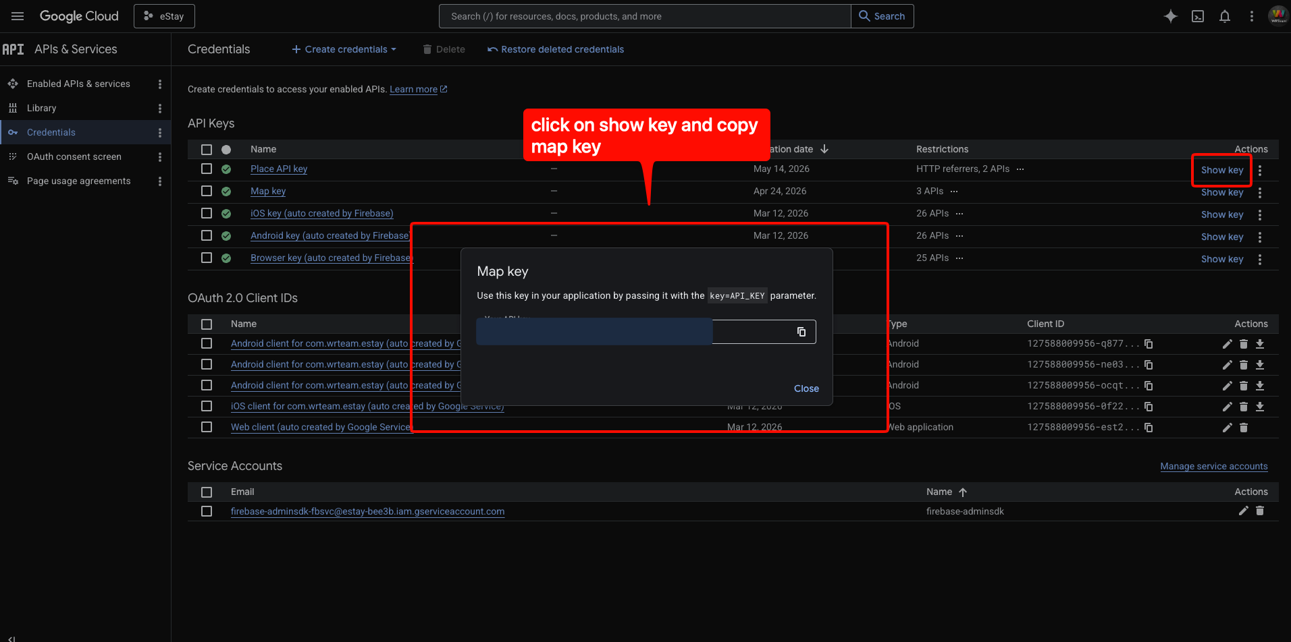Open Library item options kebab
Image resolution: width=1291 pixels, height=642 pixels.
(x=160, y=109)
